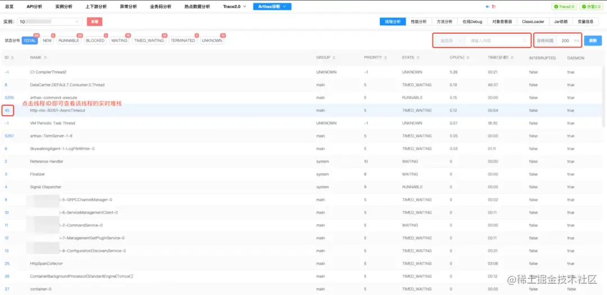The height and width of the screenshot is (295, 607).
Task: Click the TIME value 46:37
Action: pyautogui.click(x=493, y=85)
